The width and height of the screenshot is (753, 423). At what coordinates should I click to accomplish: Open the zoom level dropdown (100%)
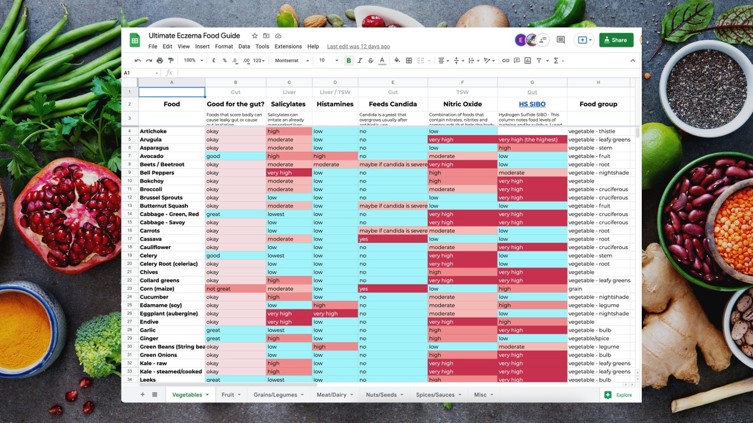point(193,61)
